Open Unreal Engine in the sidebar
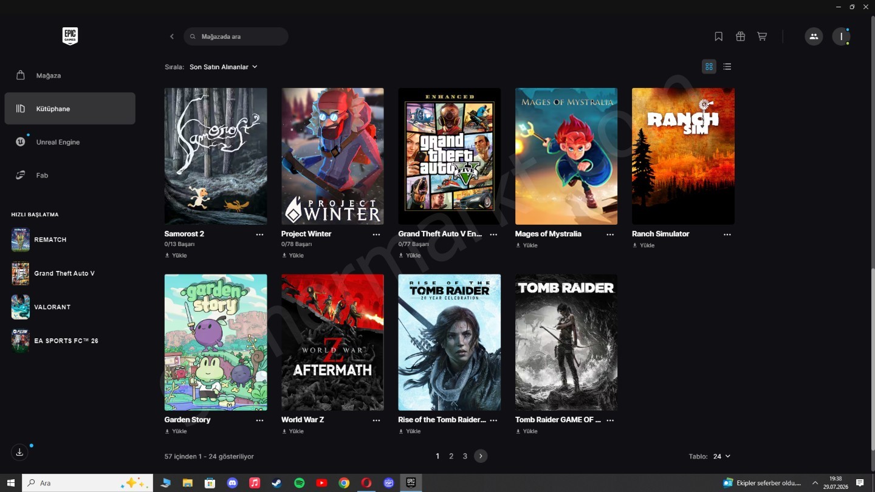Viewport: 875px width, 492px height. tap(70, 142)
